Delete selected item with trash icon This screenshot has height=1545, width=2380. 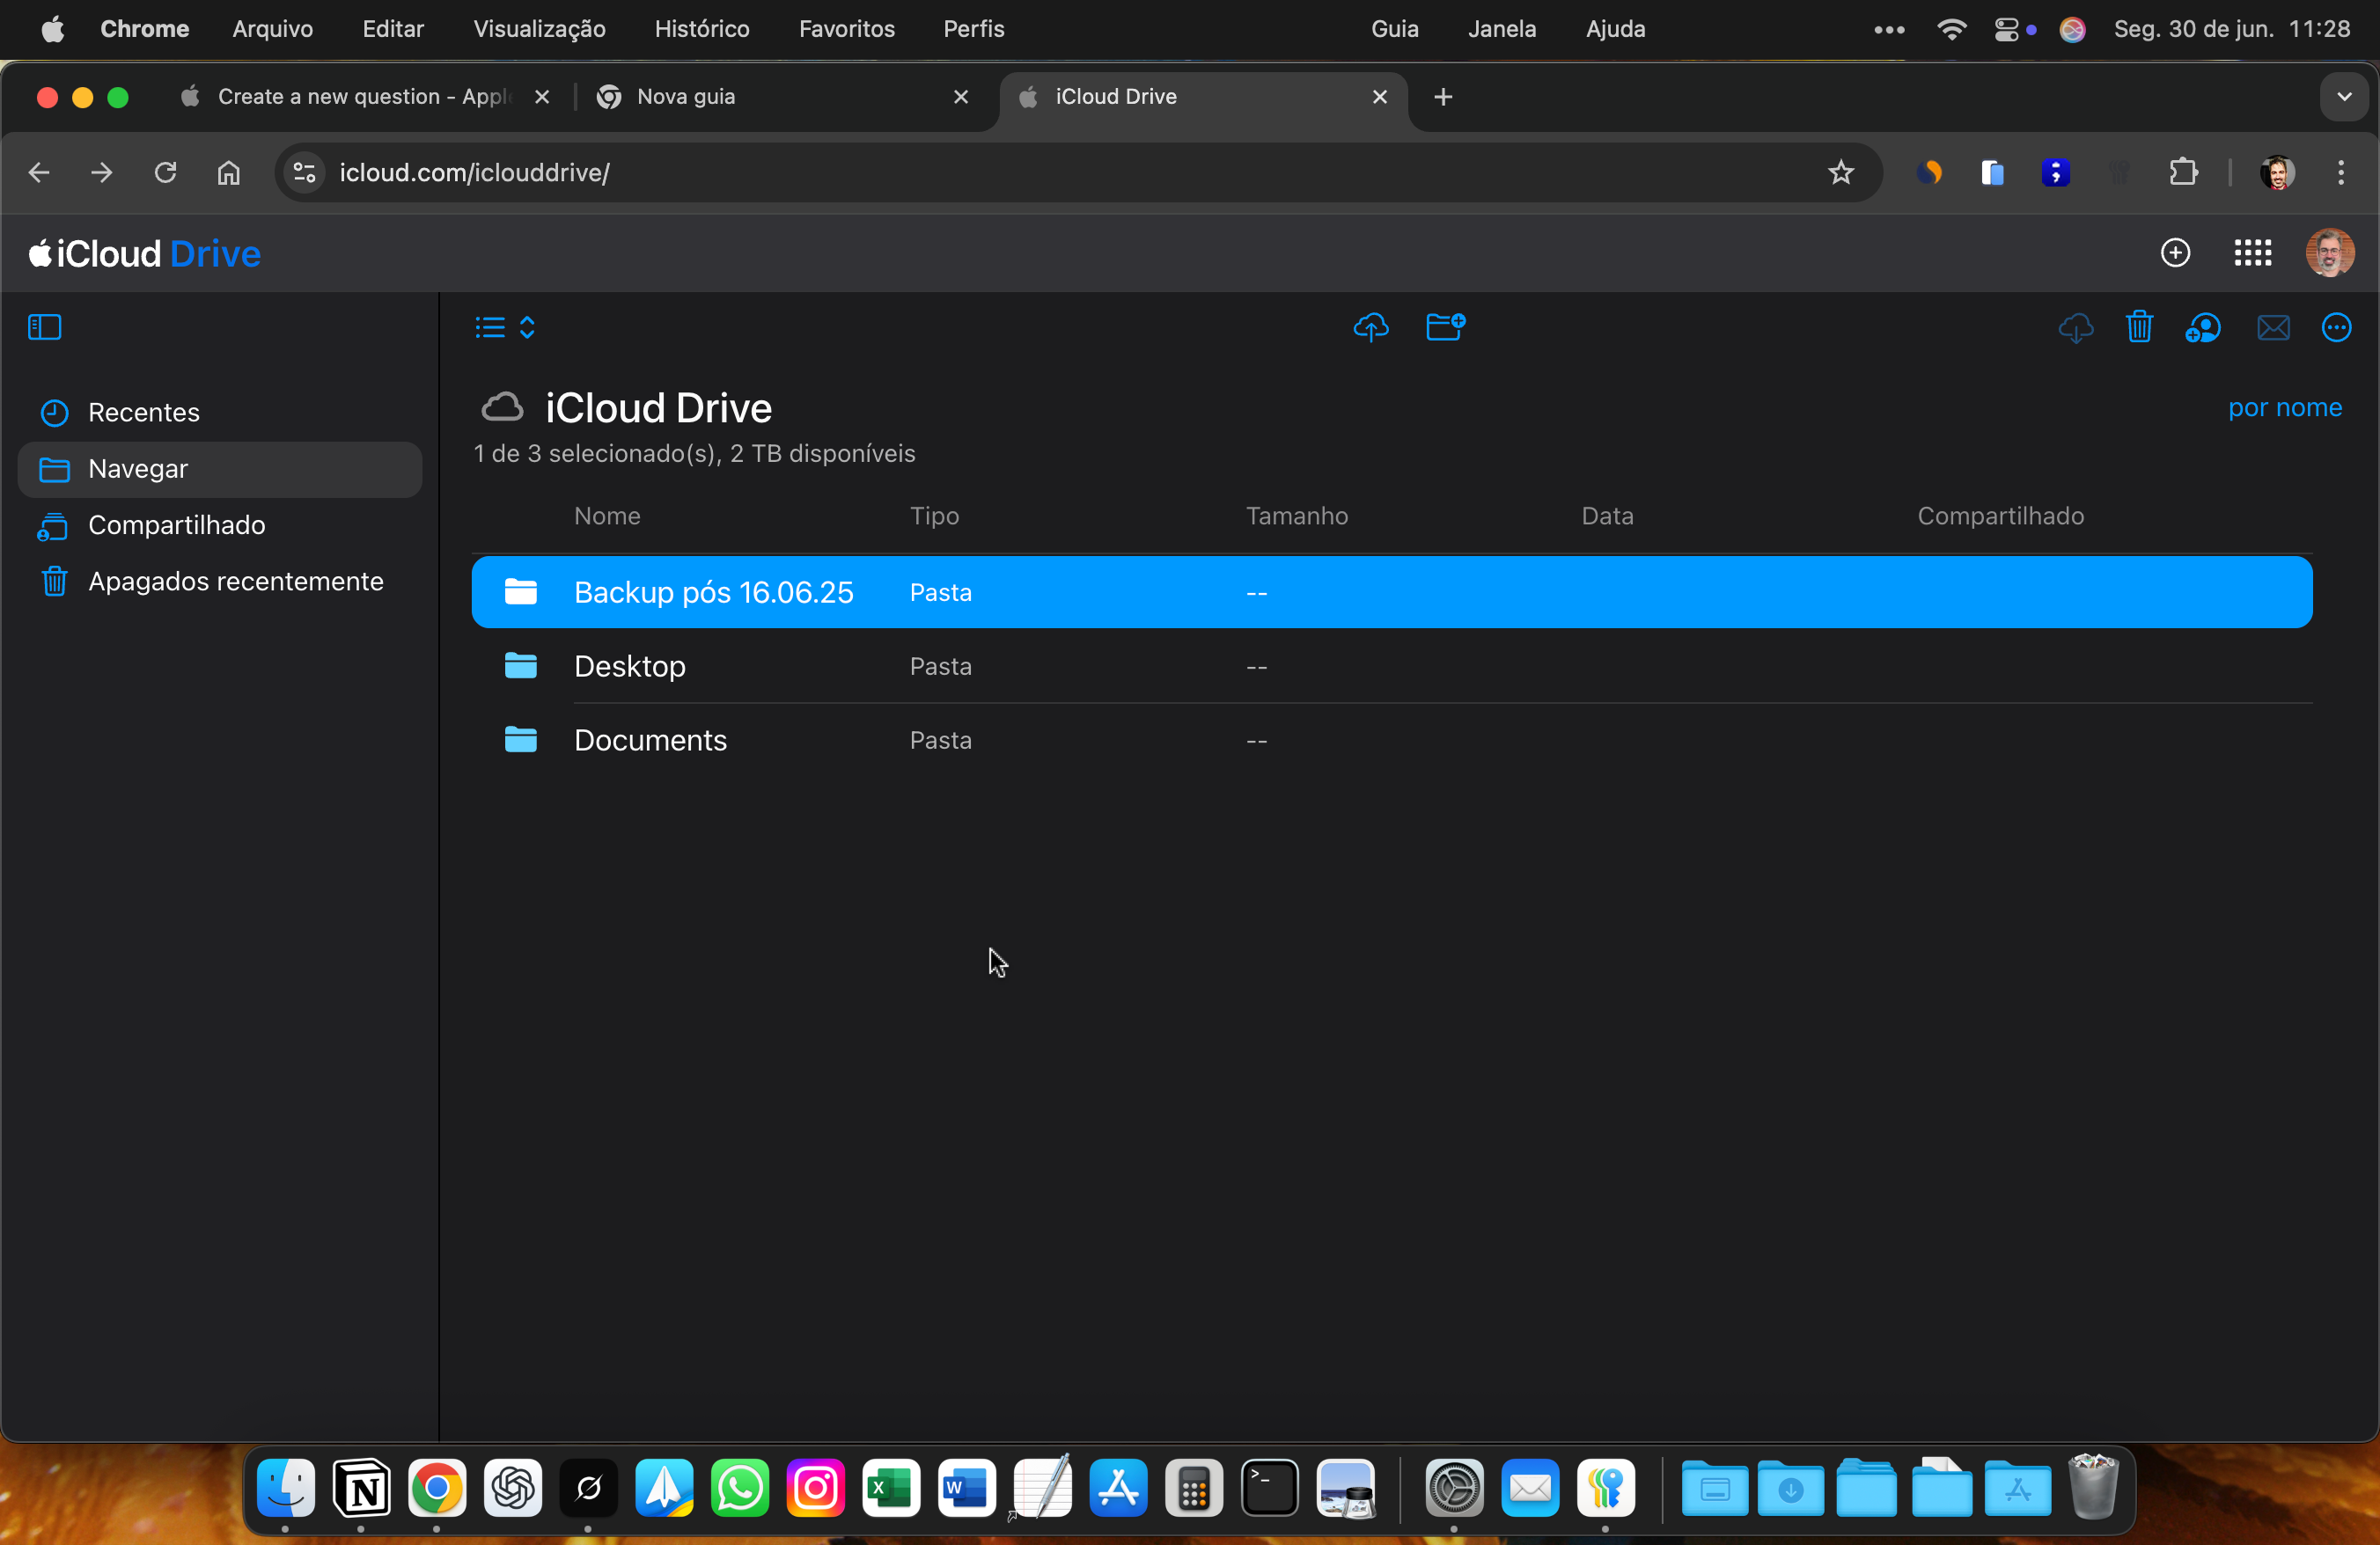click(2139, 328)
